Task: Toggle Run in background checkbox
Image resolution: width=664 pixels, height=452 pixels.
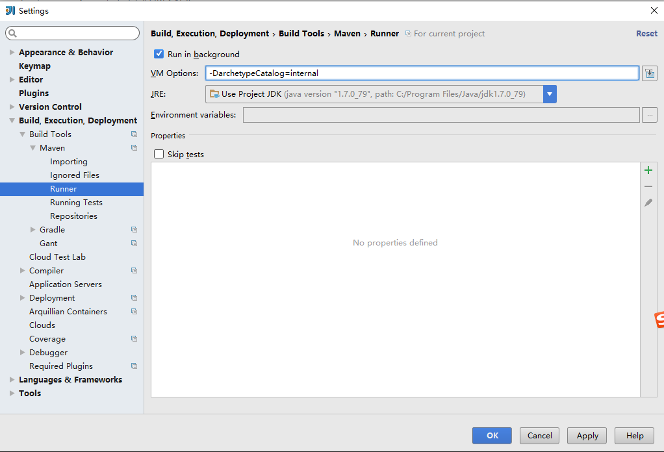Action: pos(159,54)
